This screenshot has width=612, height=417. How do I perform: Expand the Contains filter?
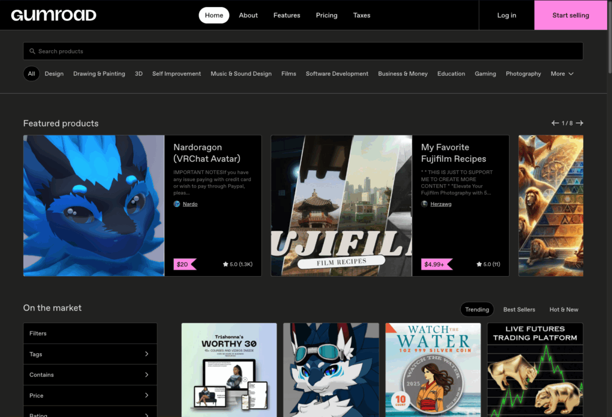(90, 375)
